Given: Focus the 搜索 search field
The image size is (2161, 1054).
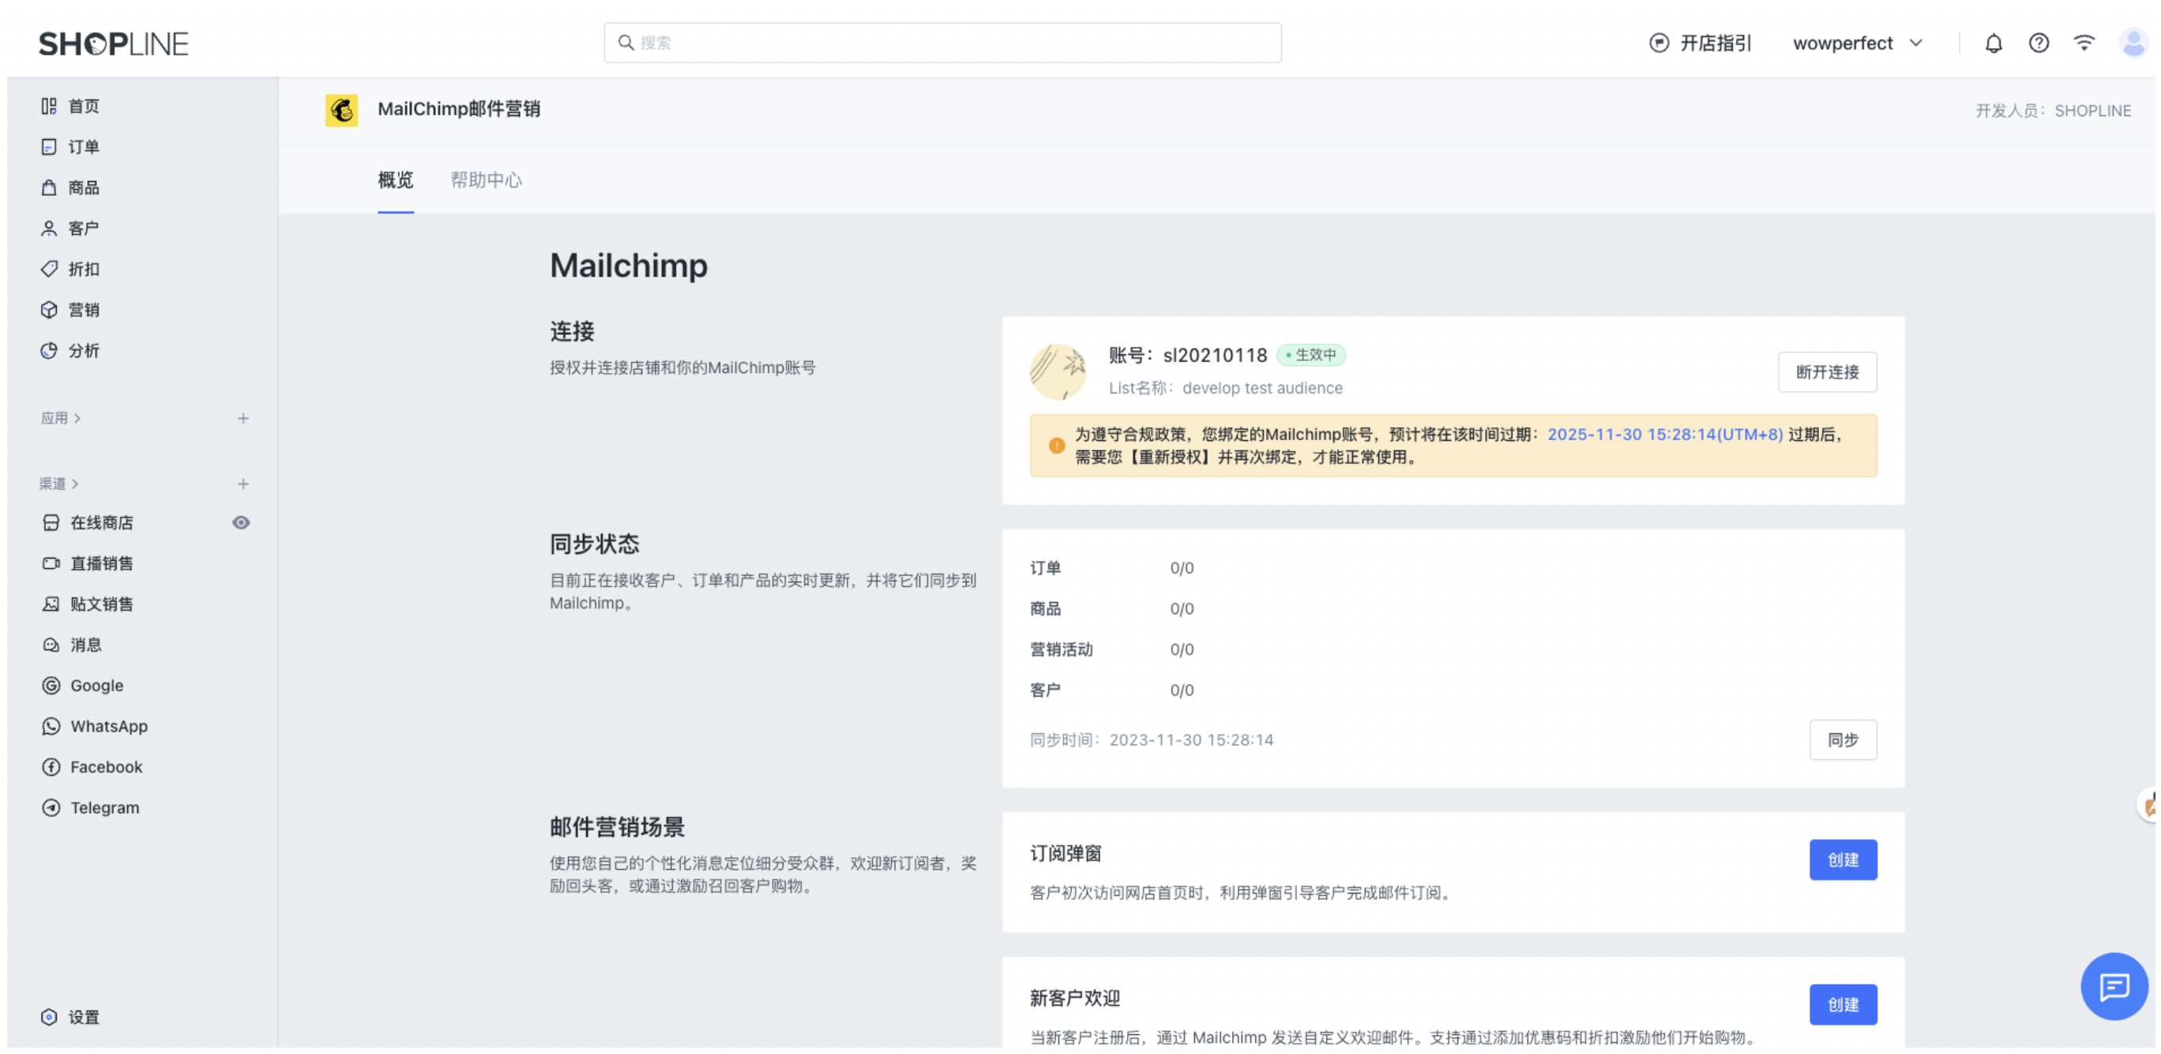Looking at the screenshot, I should [x=942, y=43].
